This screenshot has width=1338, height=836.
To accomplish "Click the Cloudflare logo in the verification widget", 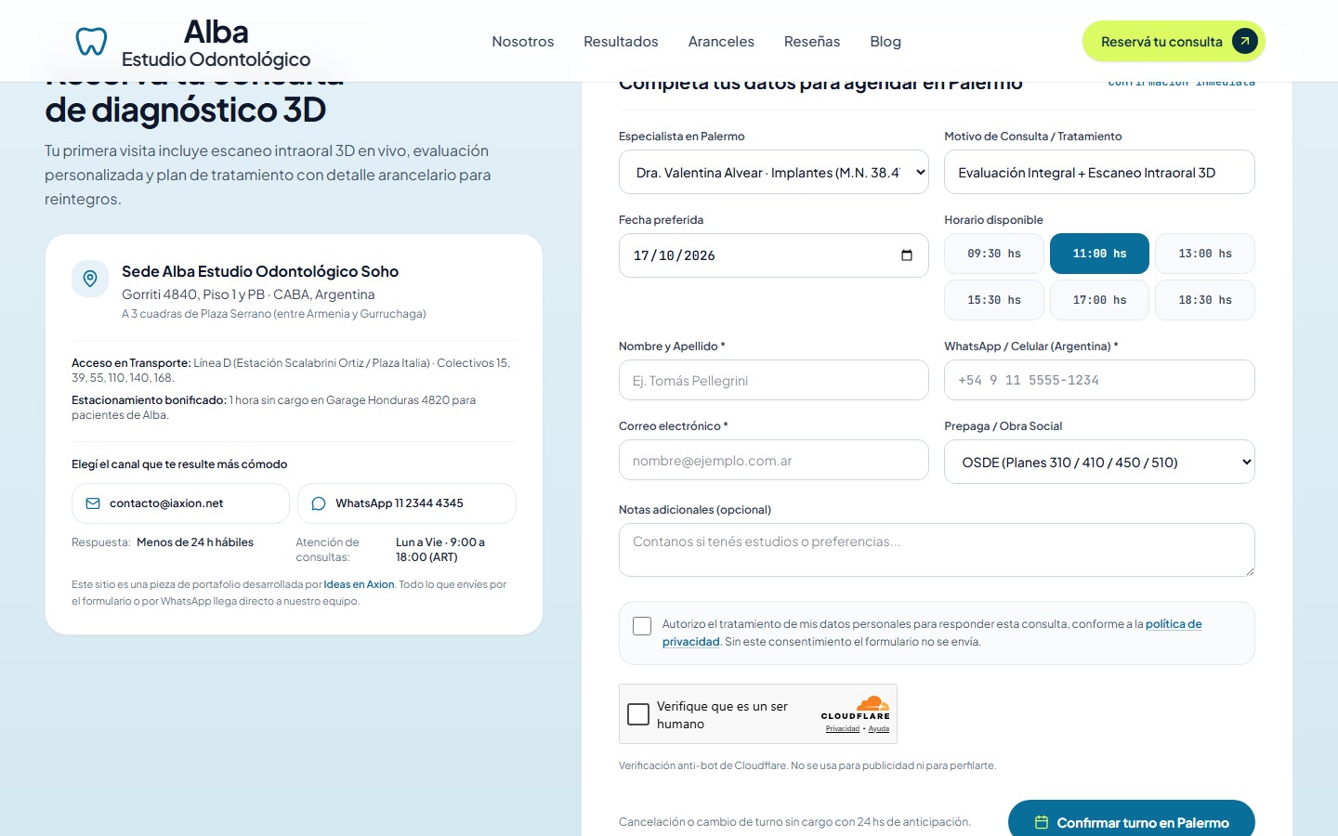I will coord(856,708).
